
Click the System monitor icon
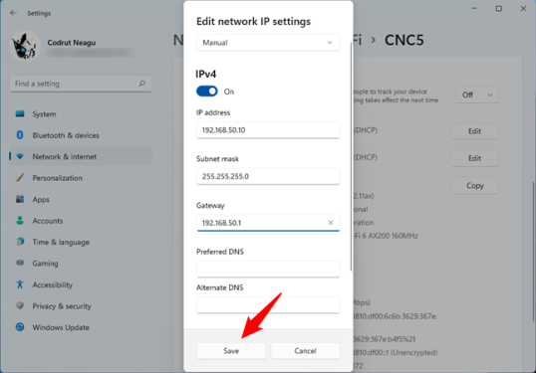pos(20,113)
